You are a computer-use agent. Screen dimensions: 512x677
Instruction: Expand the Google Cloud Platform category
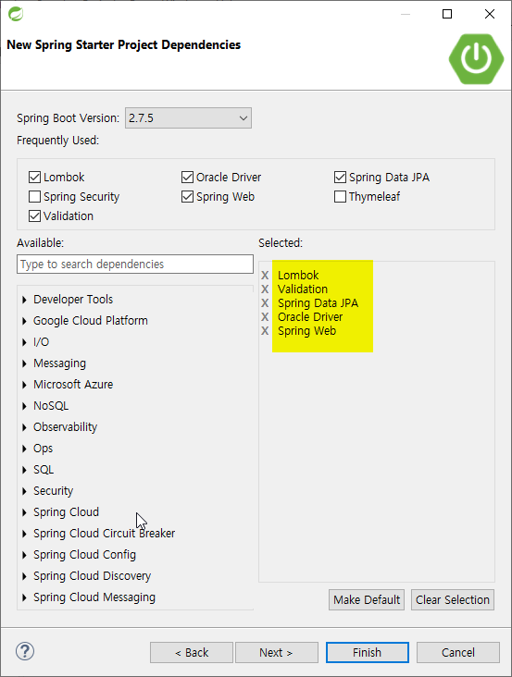coord(25,321)
